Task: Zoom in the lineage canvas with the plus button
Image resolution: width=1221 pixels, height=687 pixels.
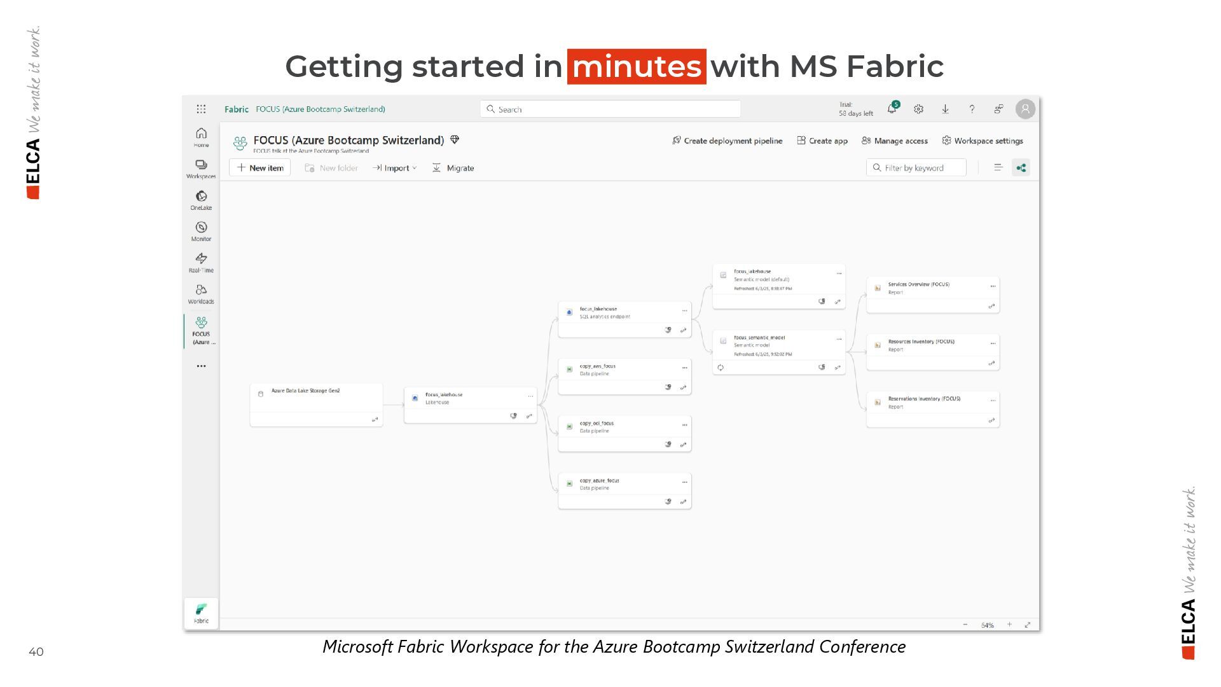Action: click(x=1009, y=625)
